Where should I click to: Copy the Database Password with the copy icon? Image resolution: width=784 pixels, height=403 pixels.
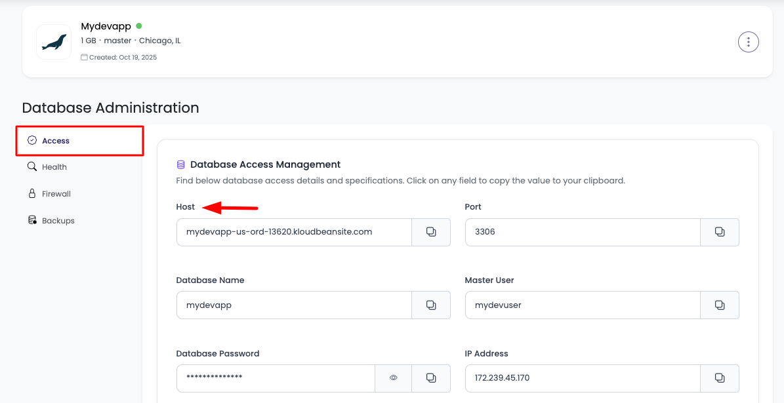coord(430,378)
